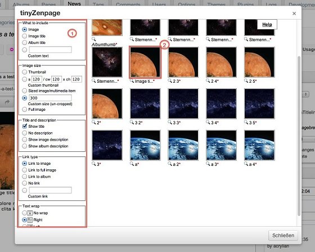Select the highlighted Mars 'Image ti...' thumbnail
Image resolution: width=315 pixels, height=252 pixels.
pos(145,62)
